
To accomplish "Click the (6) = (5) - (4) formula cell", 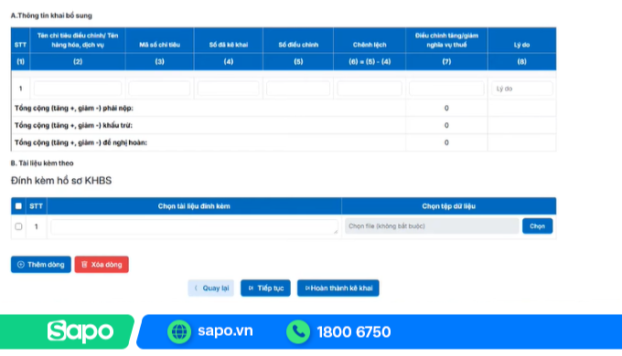I will coord(370,61).
